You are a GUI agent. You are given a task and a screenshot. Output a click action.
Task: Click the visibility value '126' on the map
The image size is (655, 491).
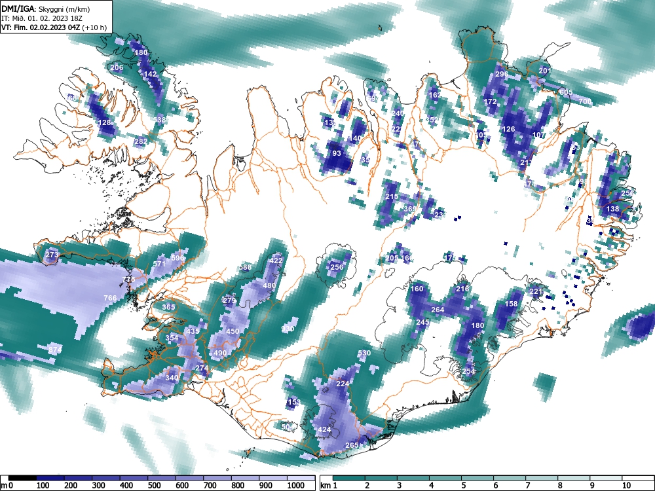[x=508, y=130]
